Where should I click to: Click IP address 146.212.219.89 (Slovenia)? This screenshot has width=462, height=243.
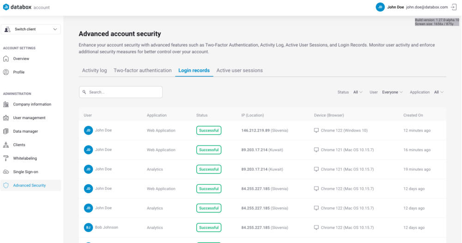[265, 130]
